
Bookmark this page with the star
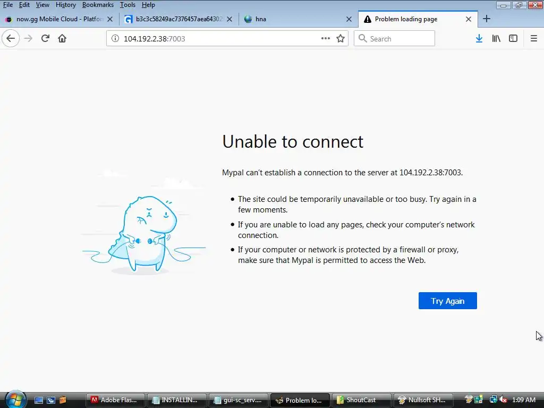pos(341,38)
